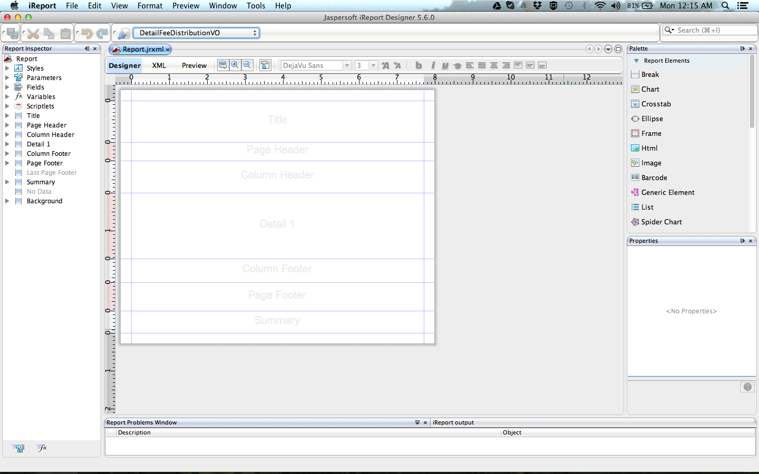Set vertical text alignment to top
The image size is (759, 474).
[x=518, y=65]
